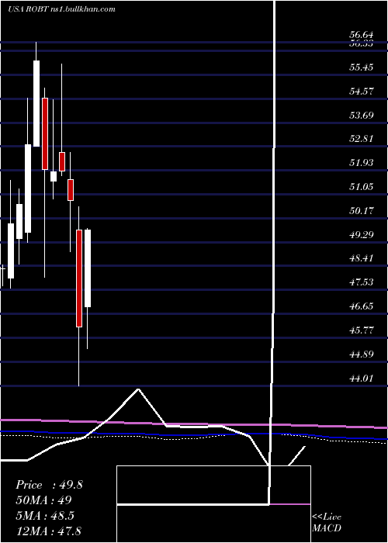Click the large red candlestick closing near 46
The image size is (388, 543).
point(79,278)
